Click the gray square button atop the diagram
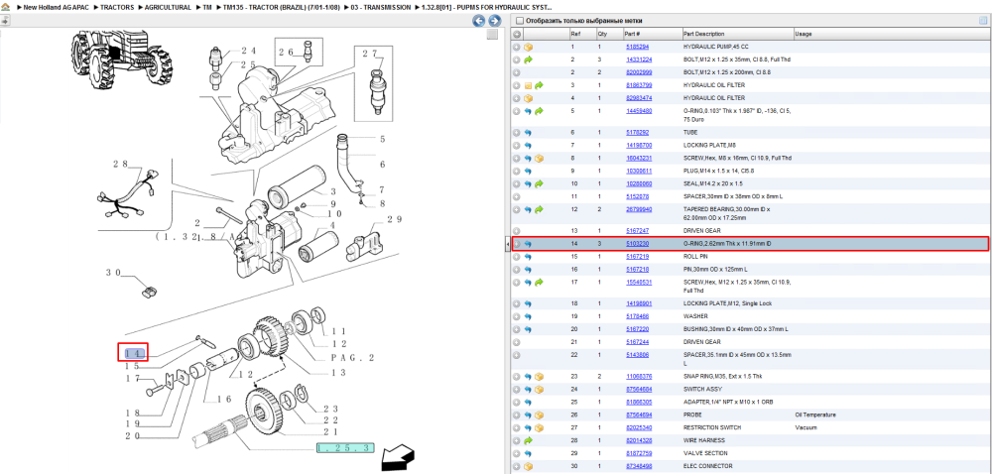The width and height of the screenshot is (992, 474). pos(492,35)
